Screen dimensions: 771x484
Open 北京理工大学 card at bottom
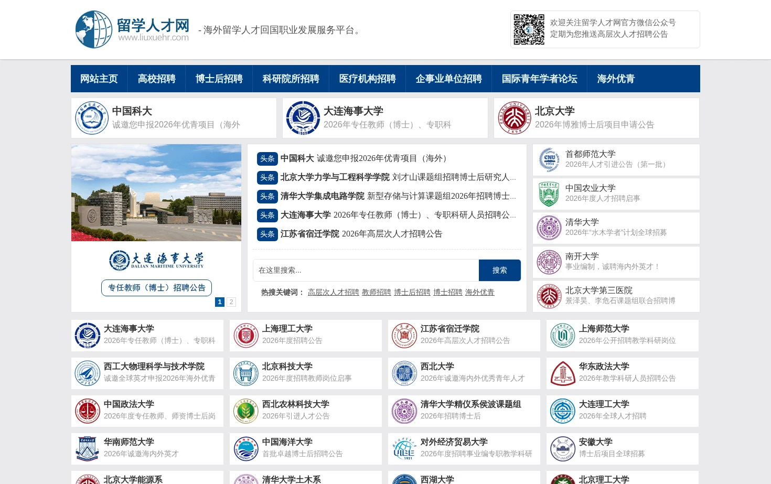tap(623, 478)
